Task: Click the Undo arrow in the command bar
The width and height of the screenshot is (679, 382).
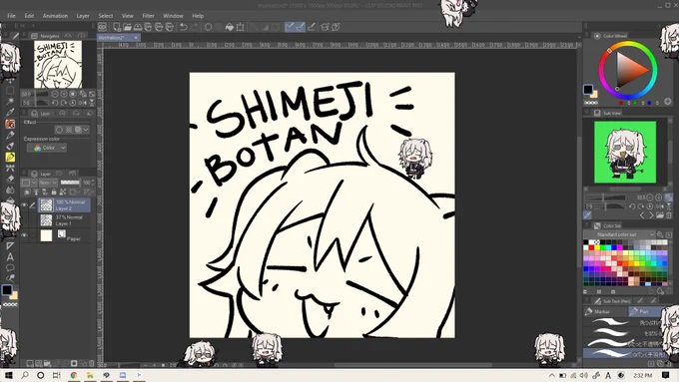Action: tap(184, 27)
